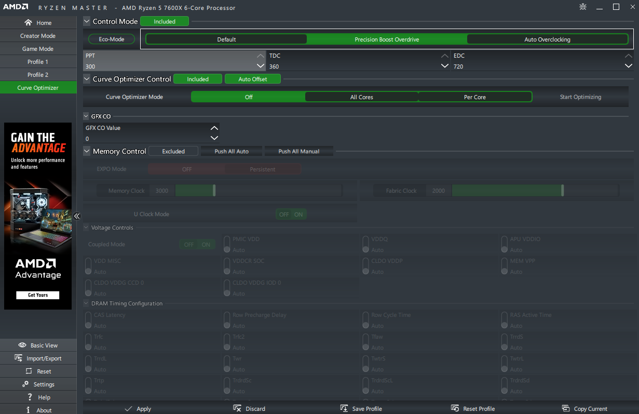The height and width of the screenshot is (414, 639).
Task: Decrease TDC value with down arrow
Action: coord(444,66)
